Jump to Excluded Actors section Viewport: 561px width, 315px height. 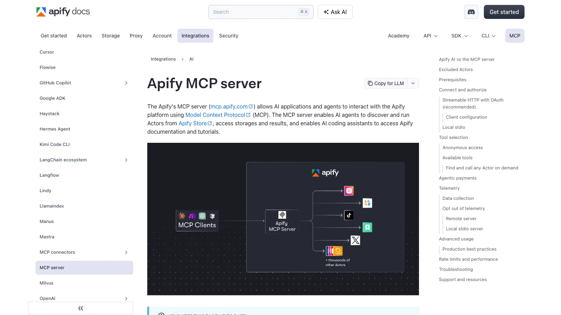(456, 70)
